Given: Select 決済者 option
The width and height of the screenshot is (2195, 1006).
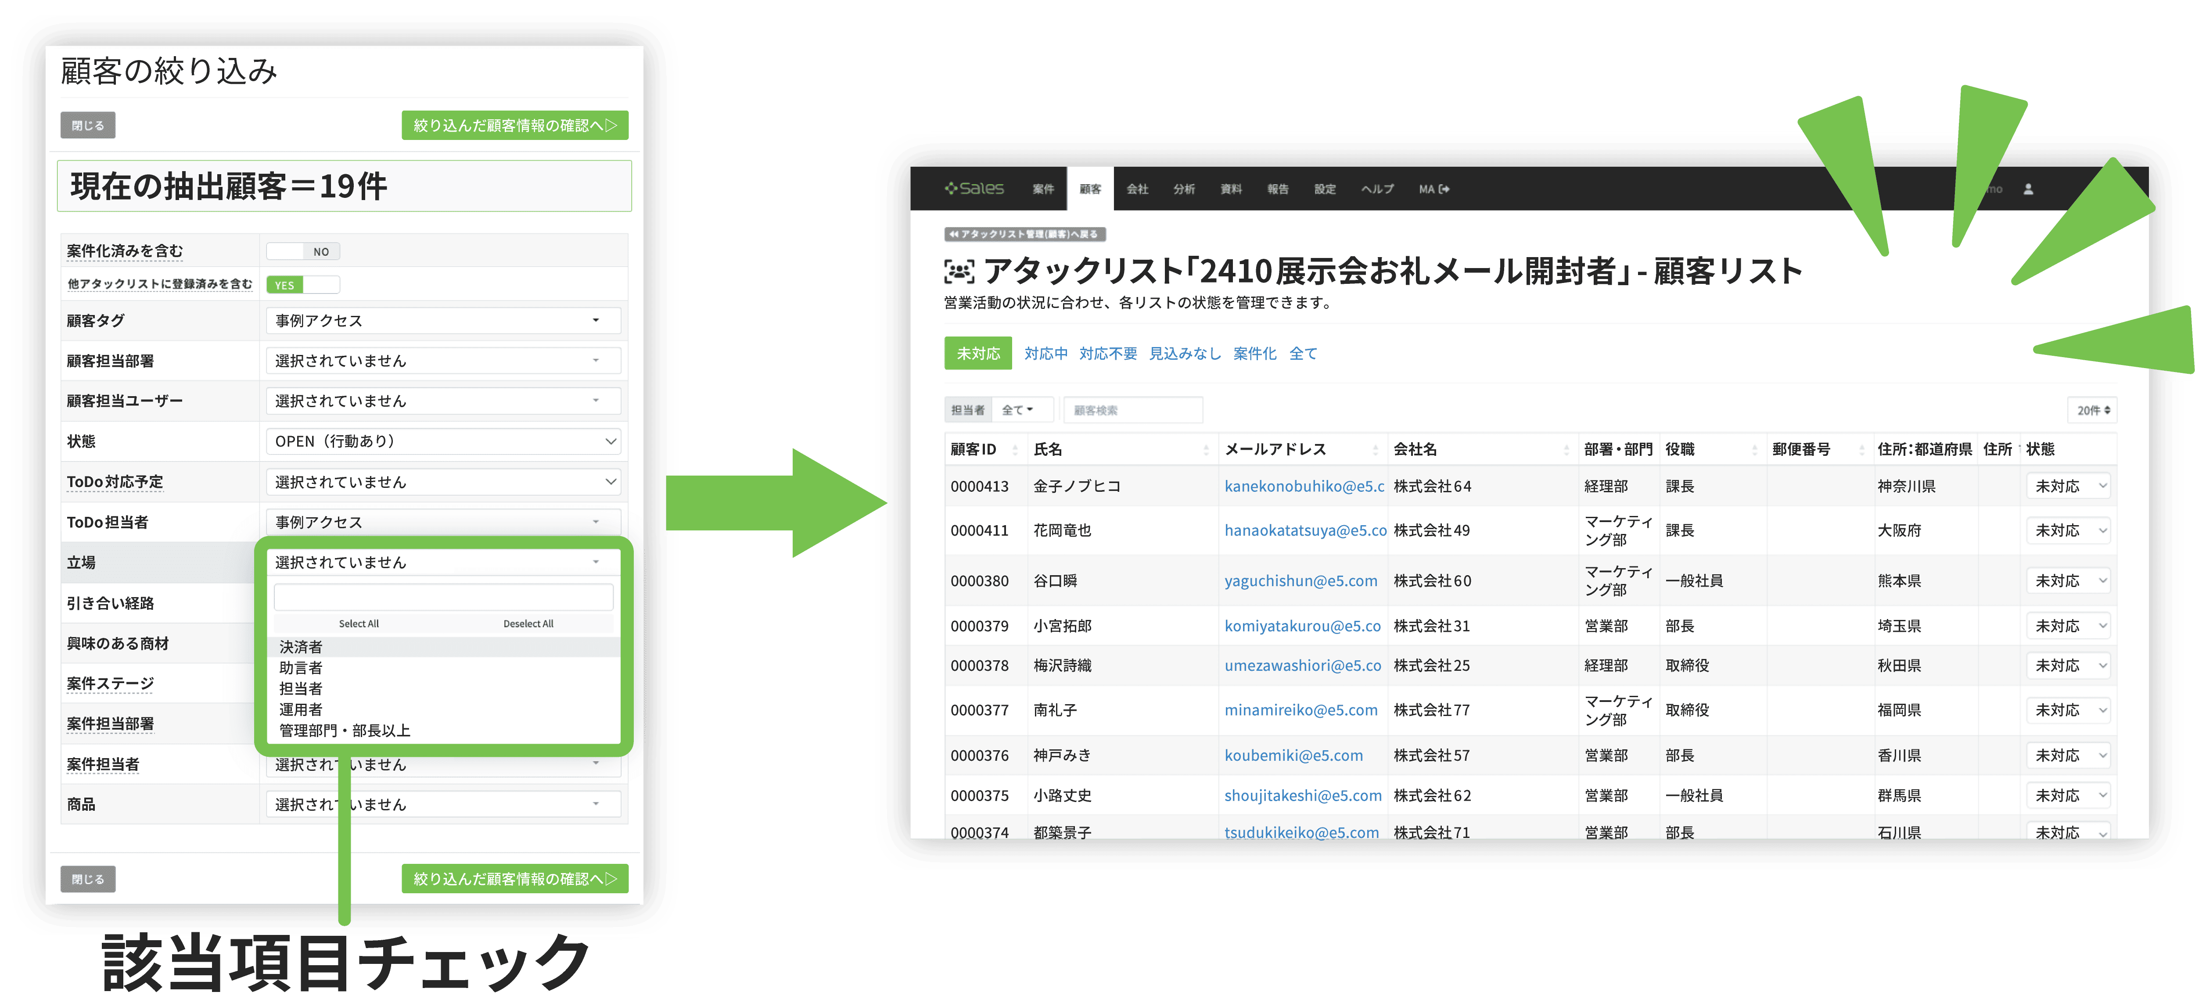Looking at the screenshot, I should [444, 647].
